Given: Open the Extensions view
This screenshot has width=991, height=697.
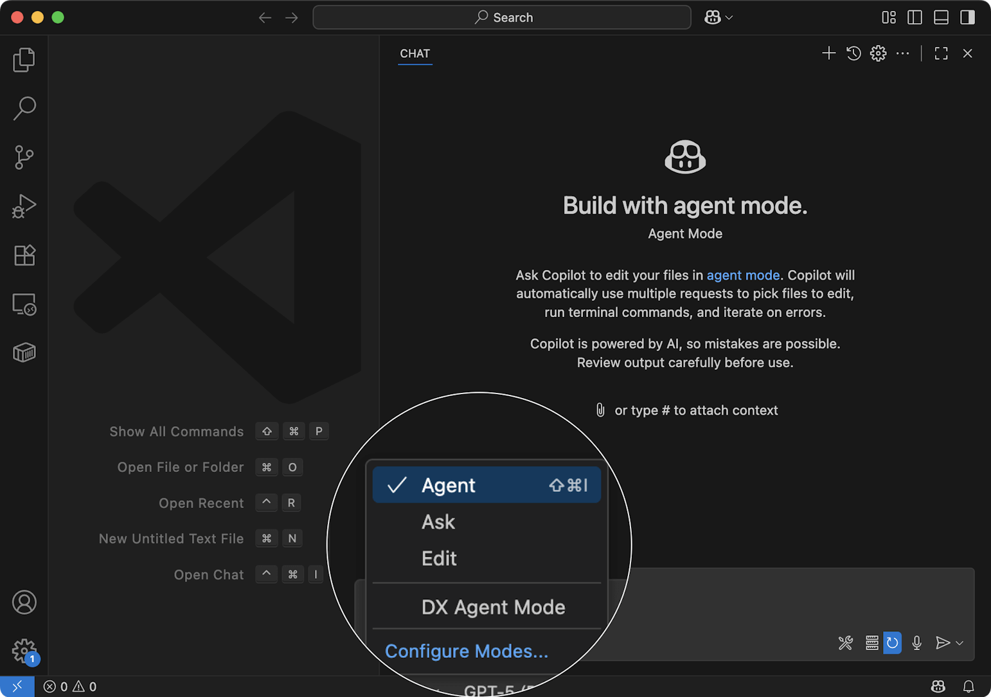Looking at the screenshot, I should [x=24, y=255].
